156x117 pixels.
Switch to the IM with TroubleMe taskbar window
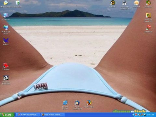pyautogui.click(x=28, y=115)
